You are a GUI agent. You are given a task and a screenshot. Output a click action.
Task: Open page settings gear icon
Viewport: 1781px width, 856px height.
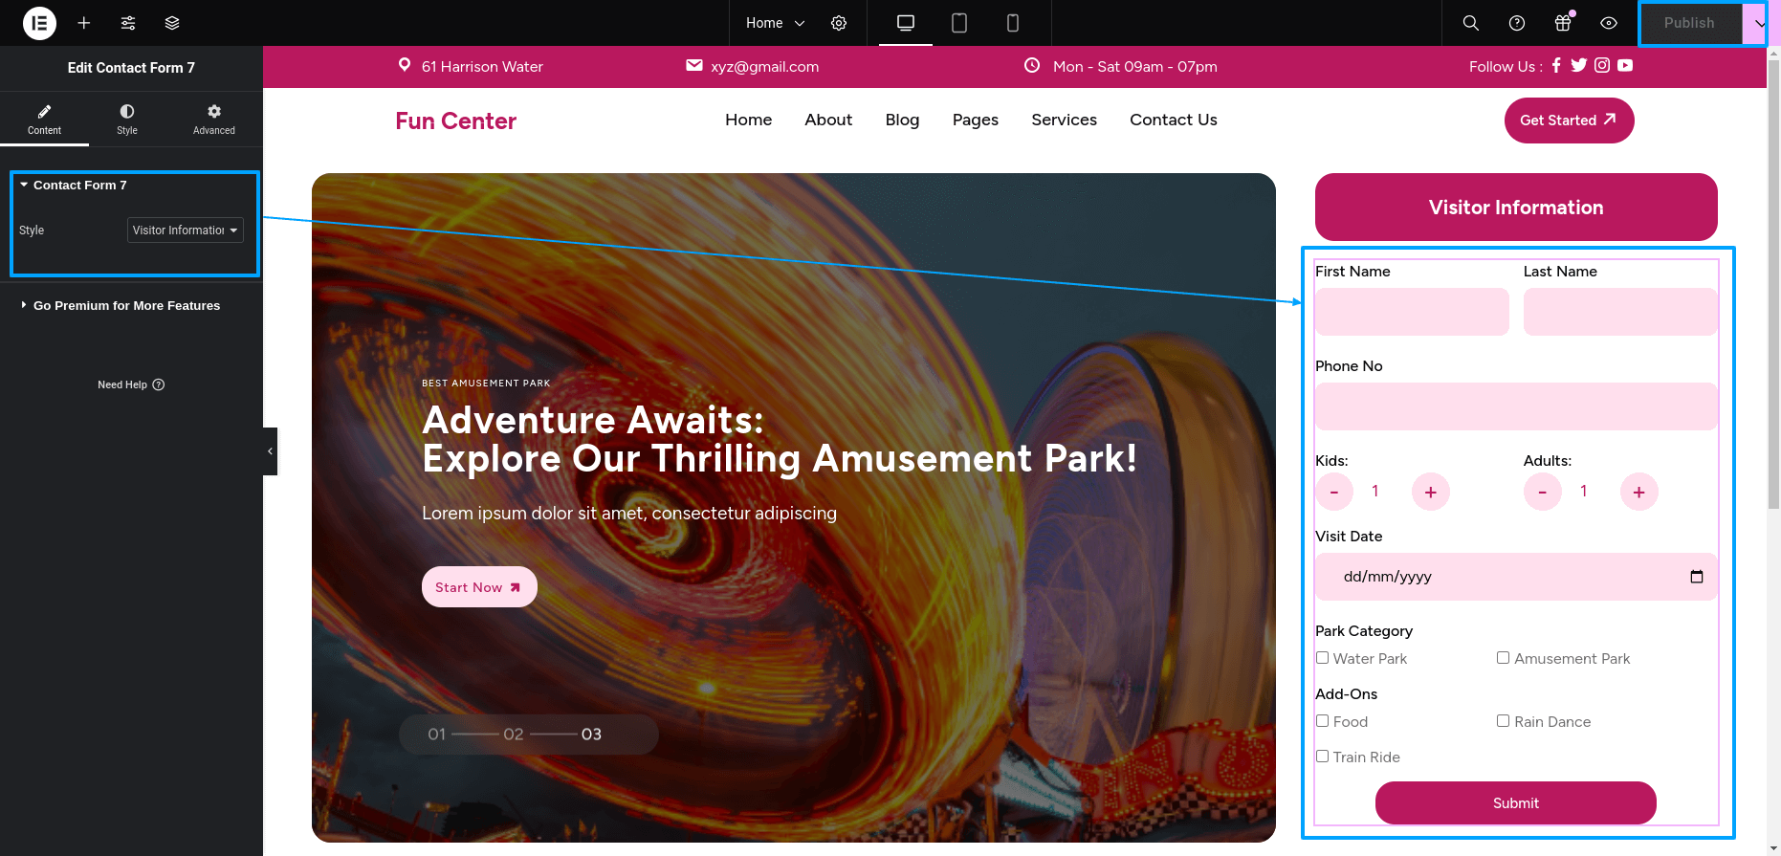839,23
